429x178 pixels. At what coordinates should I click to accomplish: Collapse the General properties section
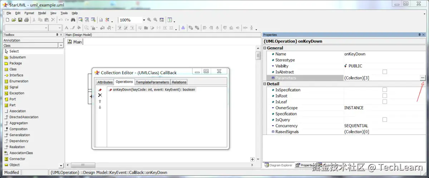click(x=265, y=48)
